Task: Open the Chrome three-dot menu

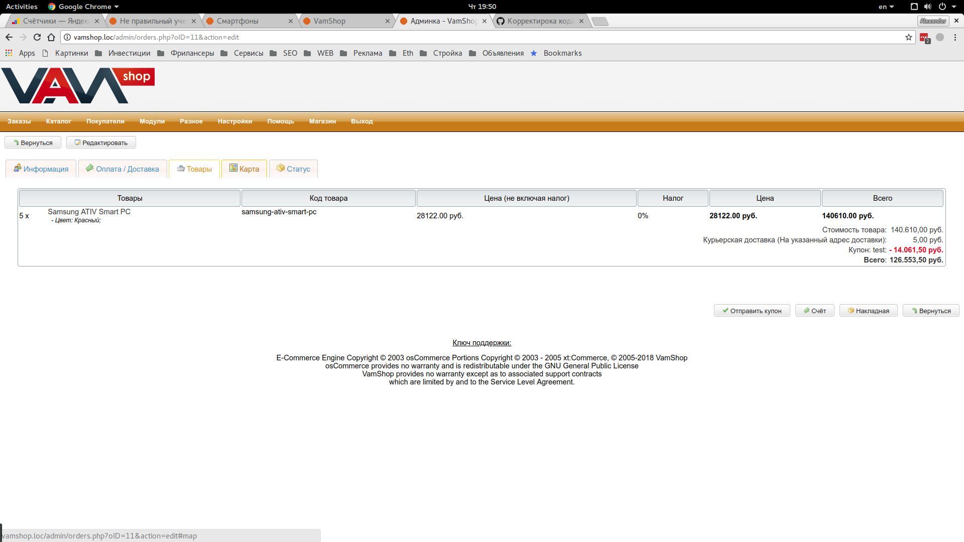Action: [955, 37]
